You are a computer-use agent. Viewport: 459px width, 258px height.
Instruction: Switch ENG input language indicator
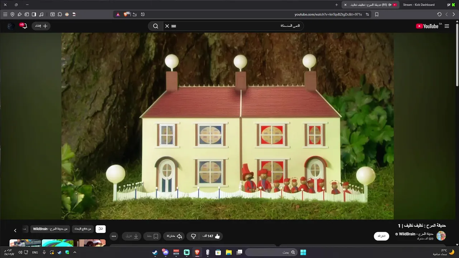point(35,252)
